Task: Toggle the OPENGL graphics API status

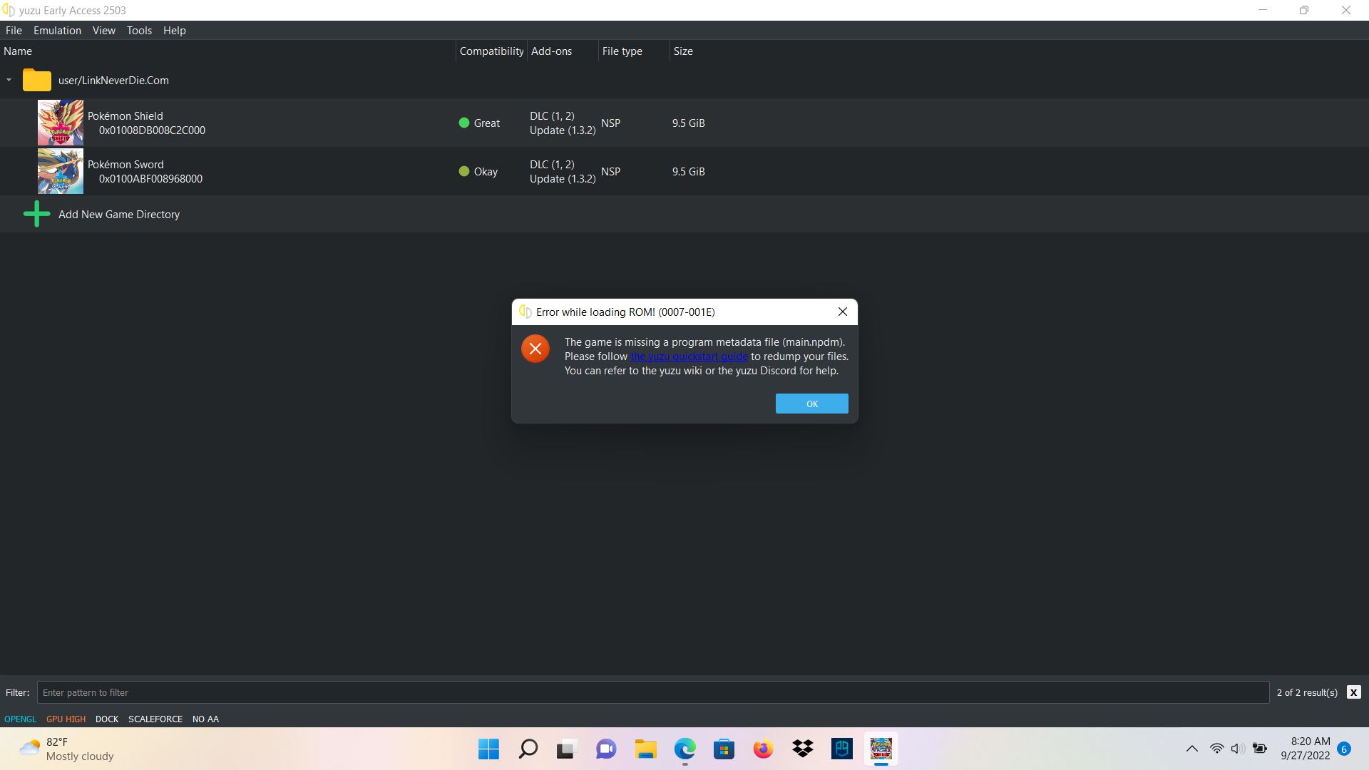Action: (20, 719)
